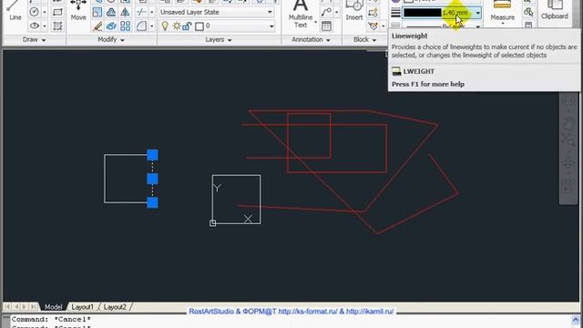
Task: Click the middle blue grip of selected line
Action: tap(152, 179)
